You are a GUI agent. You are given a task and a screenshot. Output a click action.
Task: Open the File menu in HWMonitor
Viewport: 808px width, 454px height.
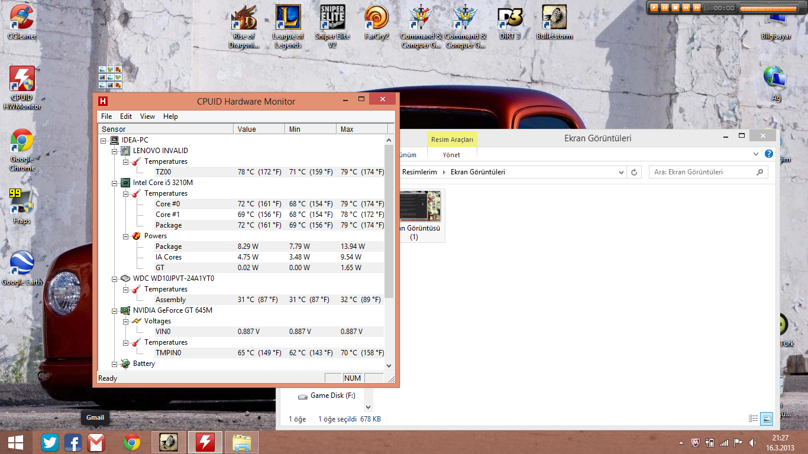[106, 116]
